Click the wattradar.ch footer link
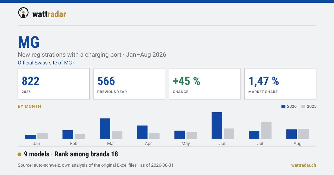 (304, 165)
